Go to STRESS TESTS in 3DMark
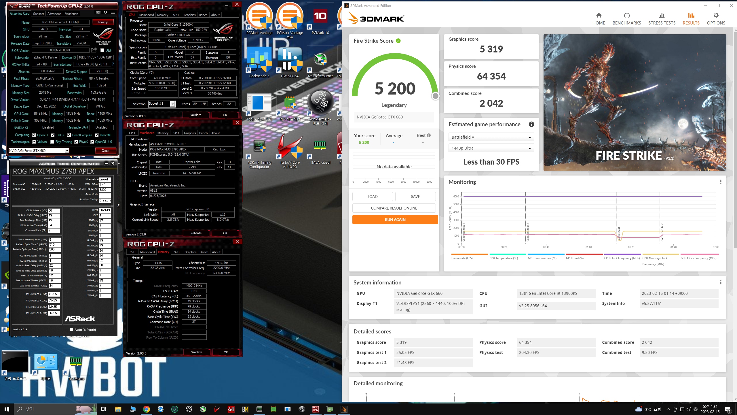 point(662,19)
